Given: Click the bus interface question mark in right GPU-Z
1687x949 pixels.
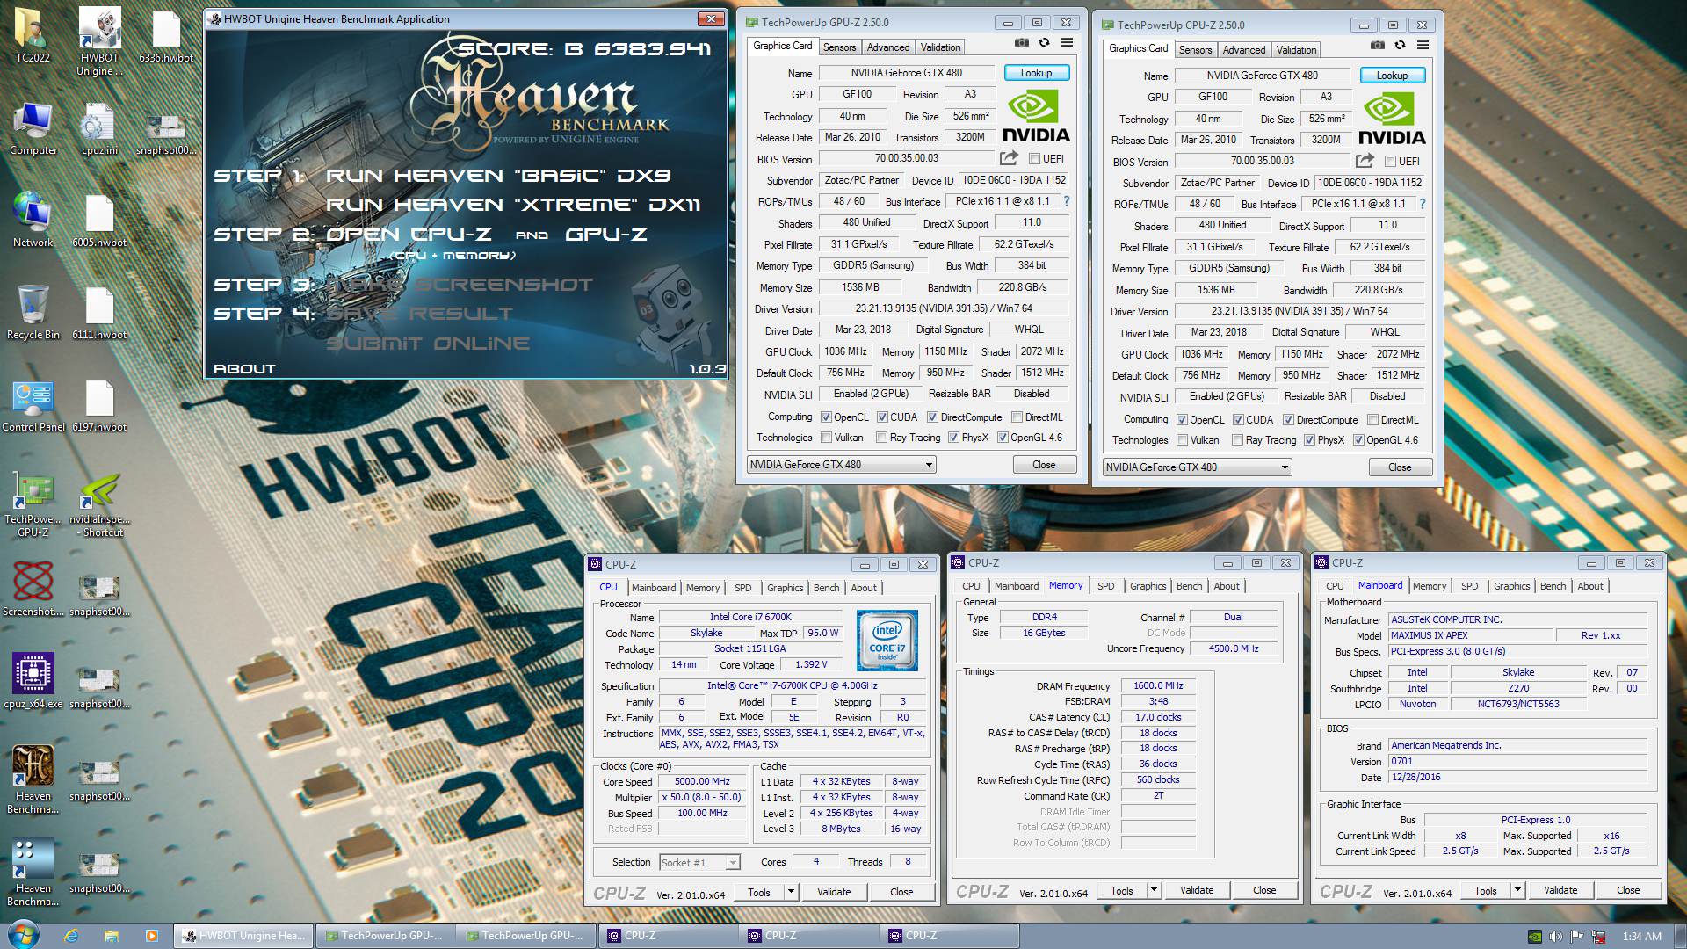Looking at the screenshot, I should pyautogui.click(x=1423, y=204).
